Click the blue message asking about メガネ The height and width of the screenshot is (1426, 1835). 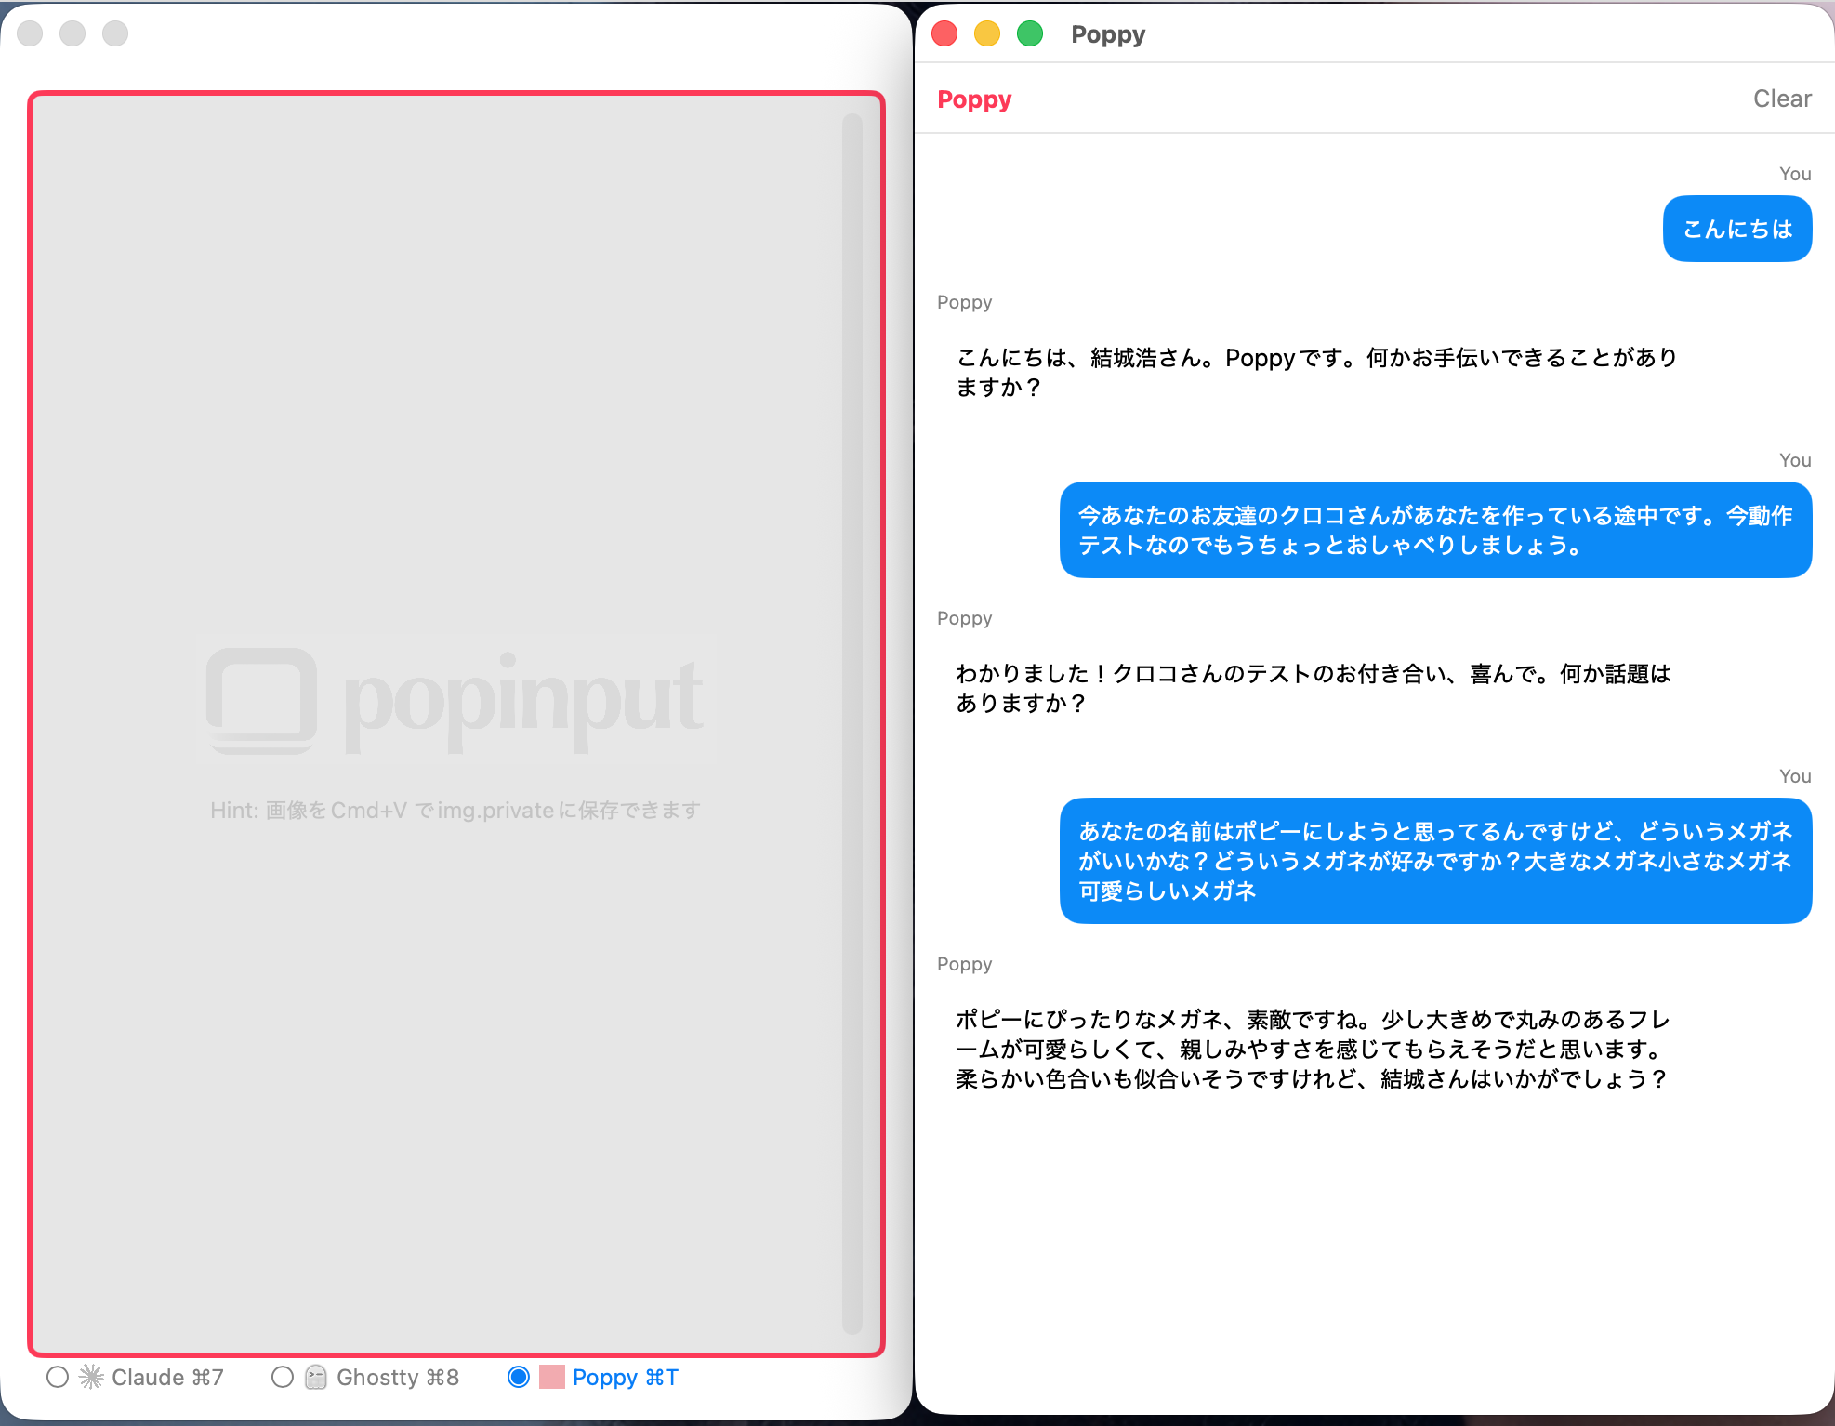tap(1434, 861)
